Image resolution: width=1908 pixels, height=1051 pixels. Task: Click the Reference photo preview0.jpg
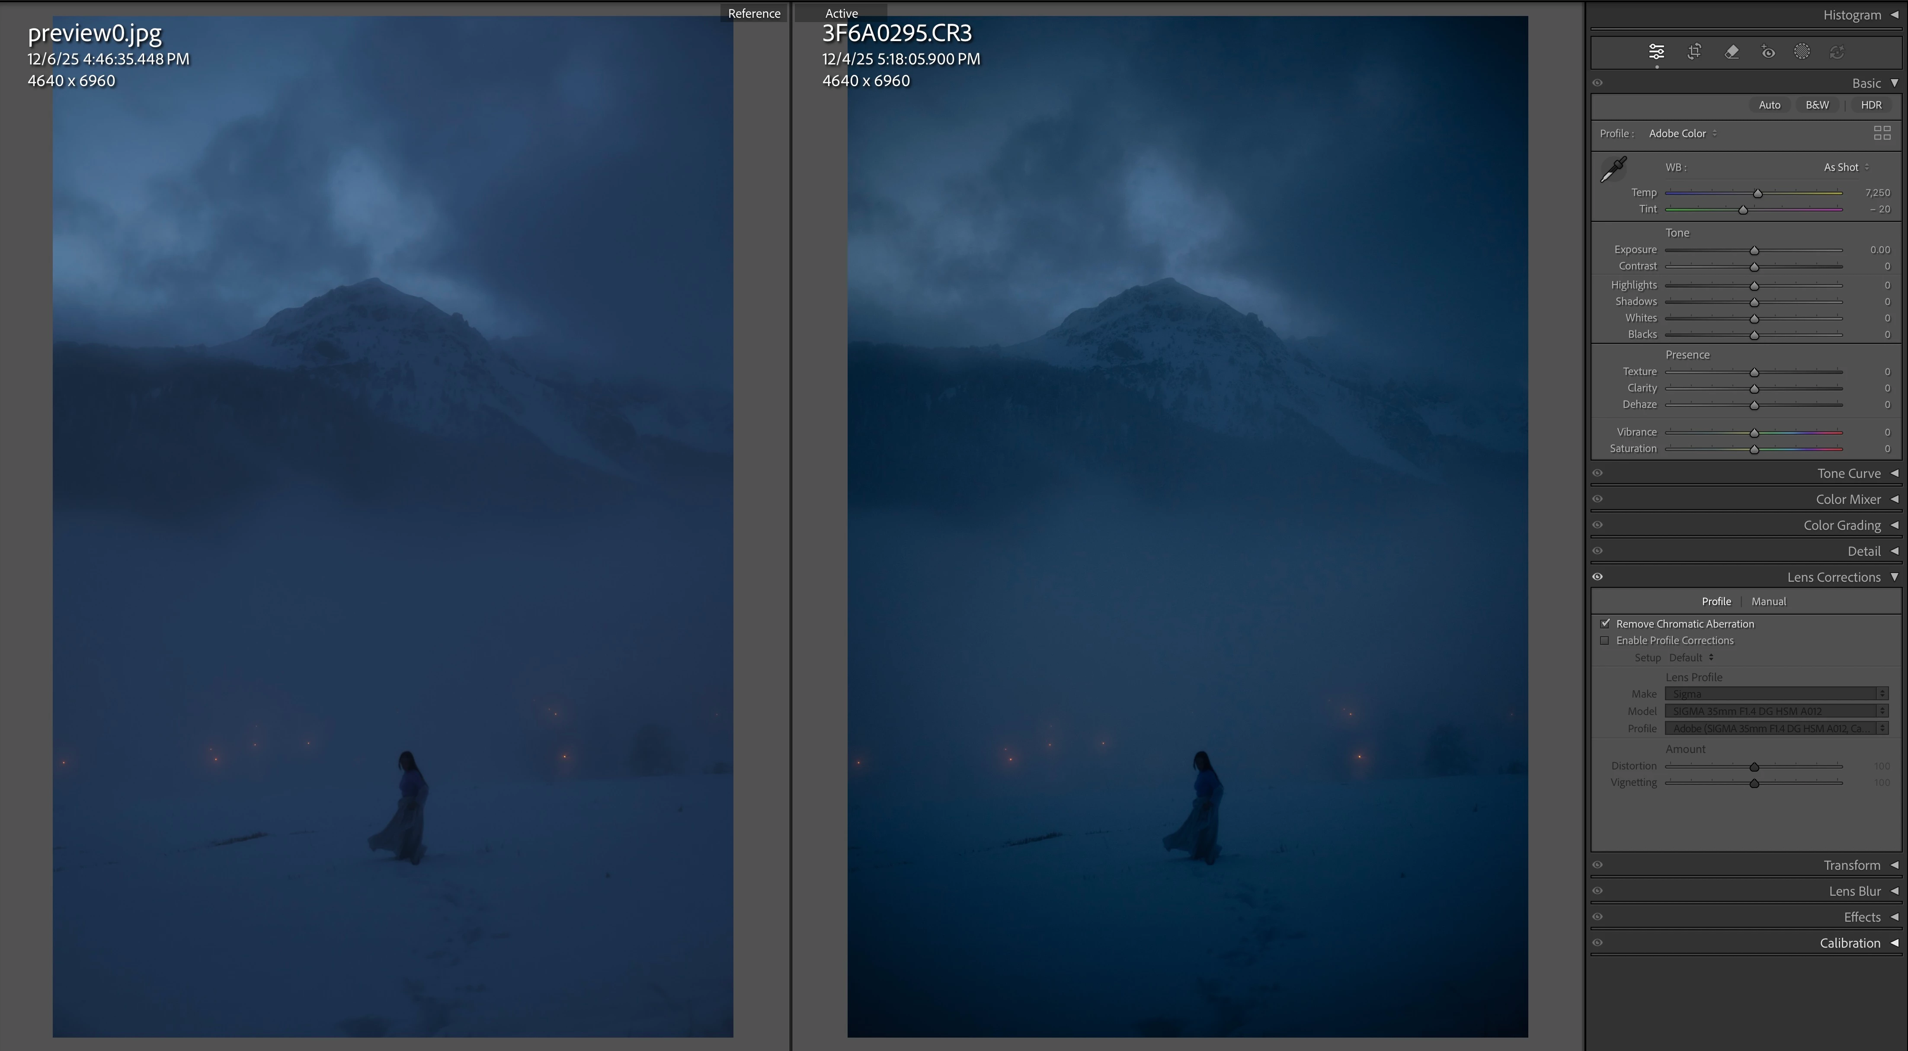pyautogui.click(x=393, y=527)
